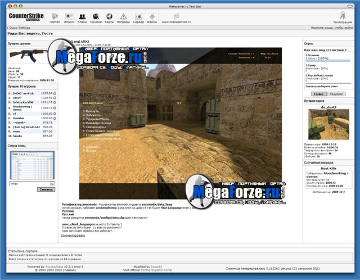
Task: Select poll option 3.PsychoStats лучше
Action: (319, 75)
